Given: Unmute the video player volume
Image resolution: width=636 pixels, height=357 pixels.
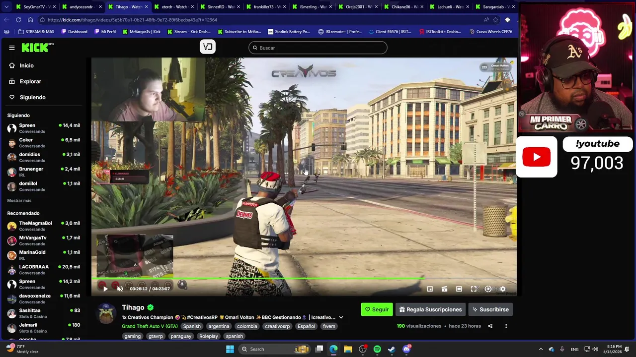Looking at the screenshot, I should [120, 289].
